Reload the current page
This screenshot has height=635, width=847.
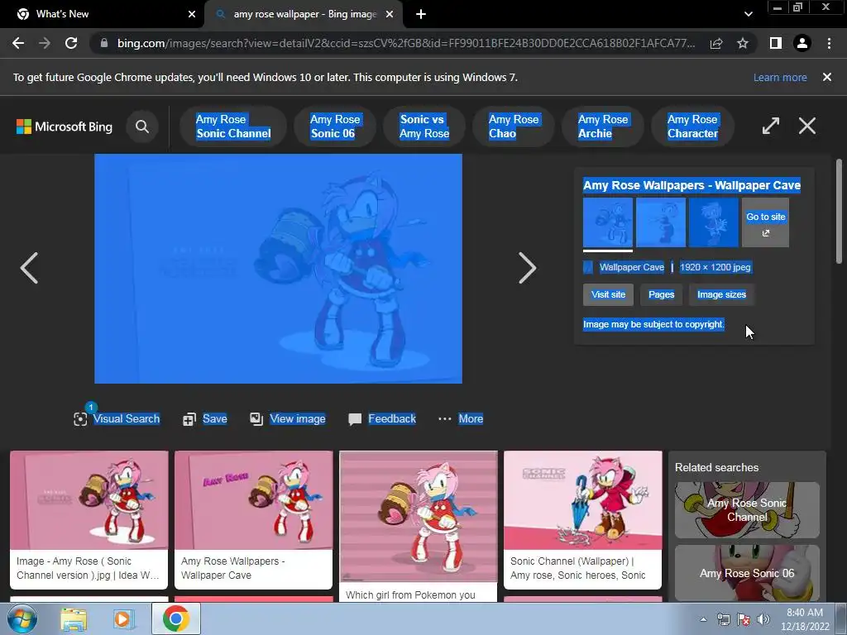71,43
